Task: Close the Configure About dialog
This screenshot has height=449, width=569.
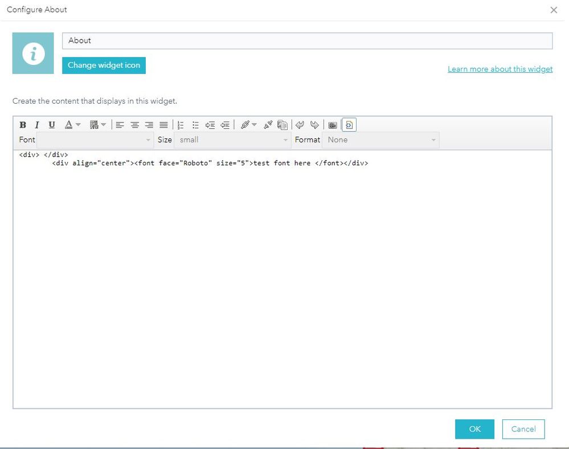Action: [554, 10]
